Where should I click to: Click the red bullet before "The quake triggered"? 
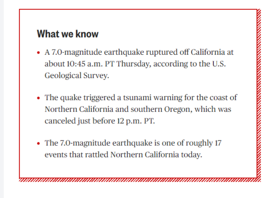[x=39, y=98]
